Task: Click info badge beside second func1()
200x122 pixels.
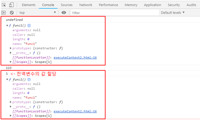Action: (29, 80)
